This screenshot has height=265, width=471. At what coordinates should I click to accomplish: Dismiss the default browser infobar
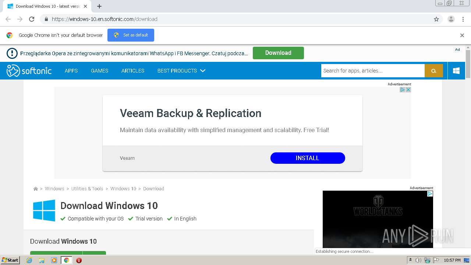462,35
